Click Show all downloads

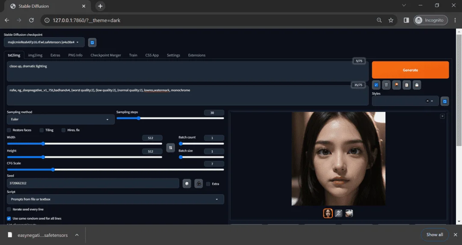coord(435,235)
